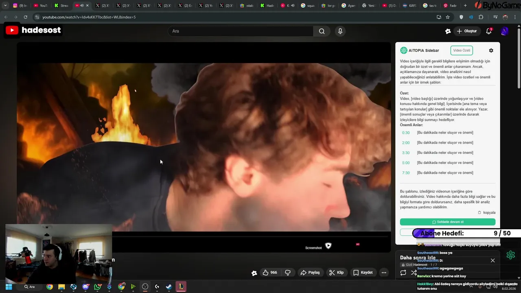
Task: Create a clip with Klip button
Action: tap(337, 273)
